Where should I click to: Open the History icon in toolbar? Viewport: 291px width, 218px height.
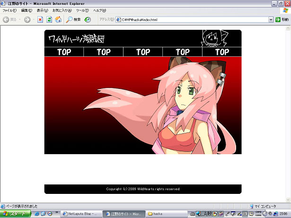[88, 19]
